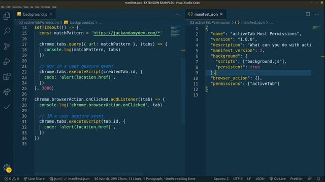This screenshot has height=182, width=325.
Task: Change file encoding UTF-8
Action: (x=238, y=178)
